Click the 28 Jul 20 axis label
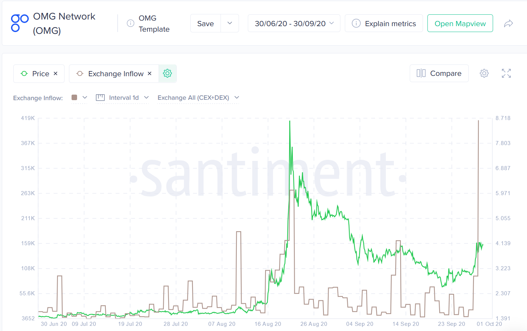527x331 pixels. tap(176, 324)
